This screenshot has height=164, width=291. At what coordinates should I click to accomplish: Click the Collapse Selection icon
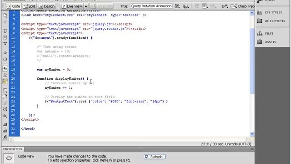pyautogui.click(x=5, y=37)
